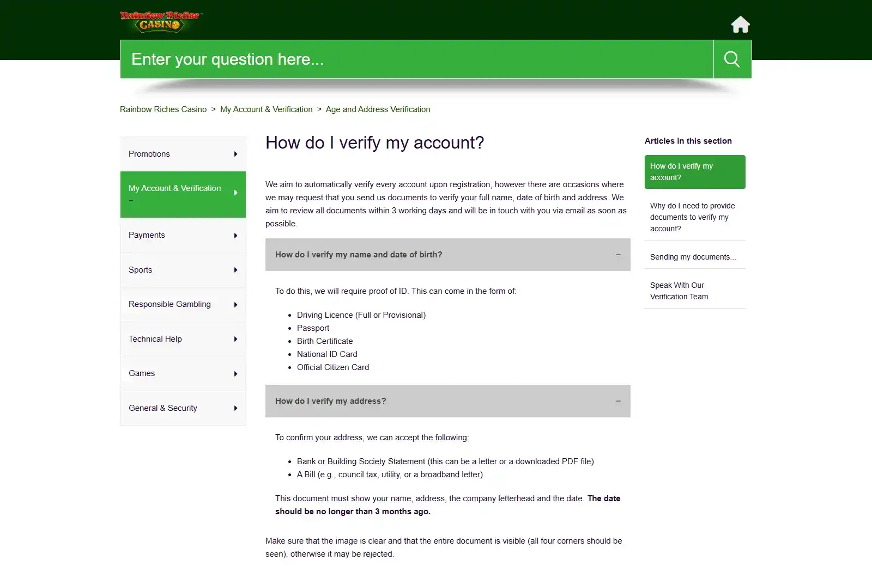
Task: Click the 'Passport' list item
Action: [313, 328]
